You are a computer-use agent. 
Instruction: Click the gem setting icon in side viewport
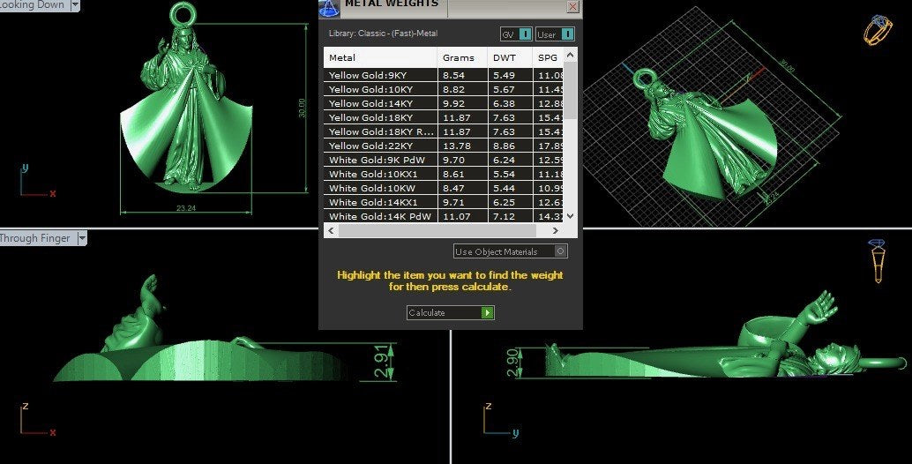(x=877, y=260)
